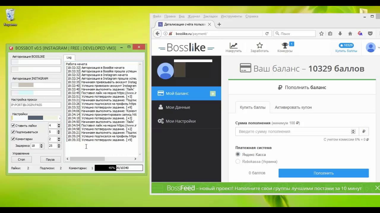Click the log scroll left arrow

(x=67, y=159)
